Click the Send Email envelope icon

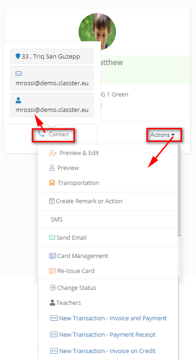coord(52,237)
